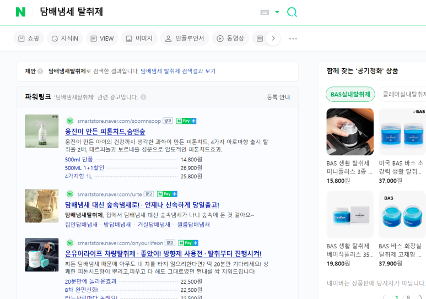Open the onyourlifeon car deodorizer thumbnail
Image resolution: width=426 pixels, height=299 pixels.
(x=41, y=255)
